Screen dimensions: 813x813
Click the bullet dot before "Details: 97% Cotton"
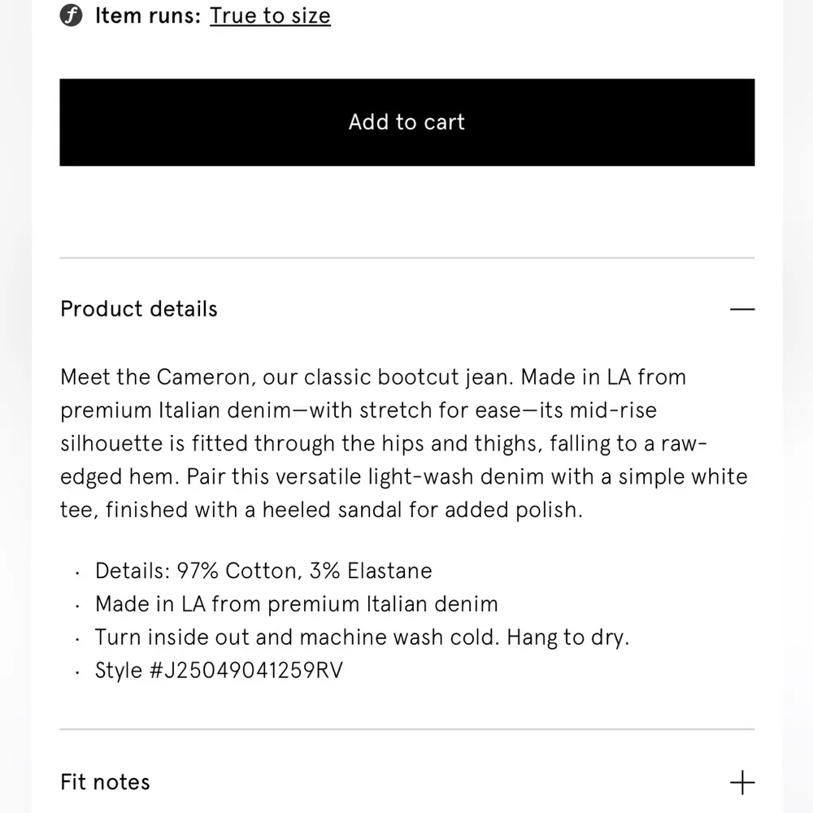(77, 572)
